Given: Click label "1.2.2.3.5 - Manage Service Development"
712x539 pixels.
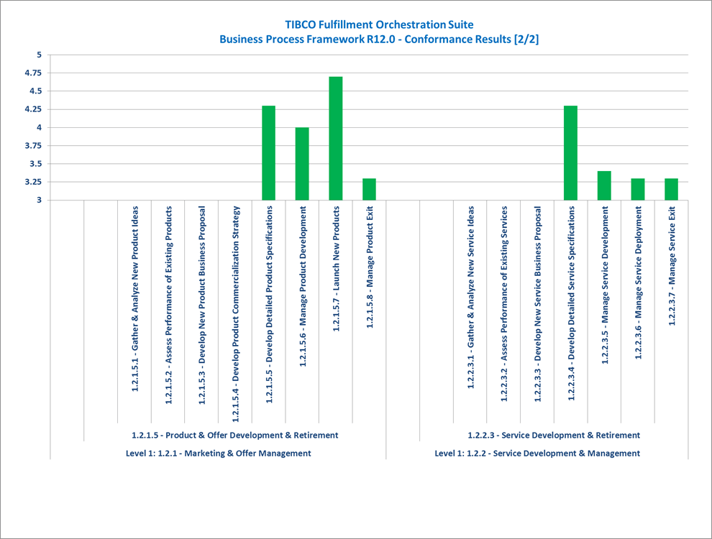Looking at the screenshot, I should pyautogui.click(x=605, y=285).
